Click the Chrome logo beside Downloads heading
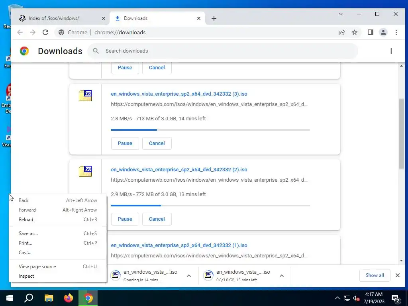The width and height of the screenshot is (408, 306). click(24, 51)
